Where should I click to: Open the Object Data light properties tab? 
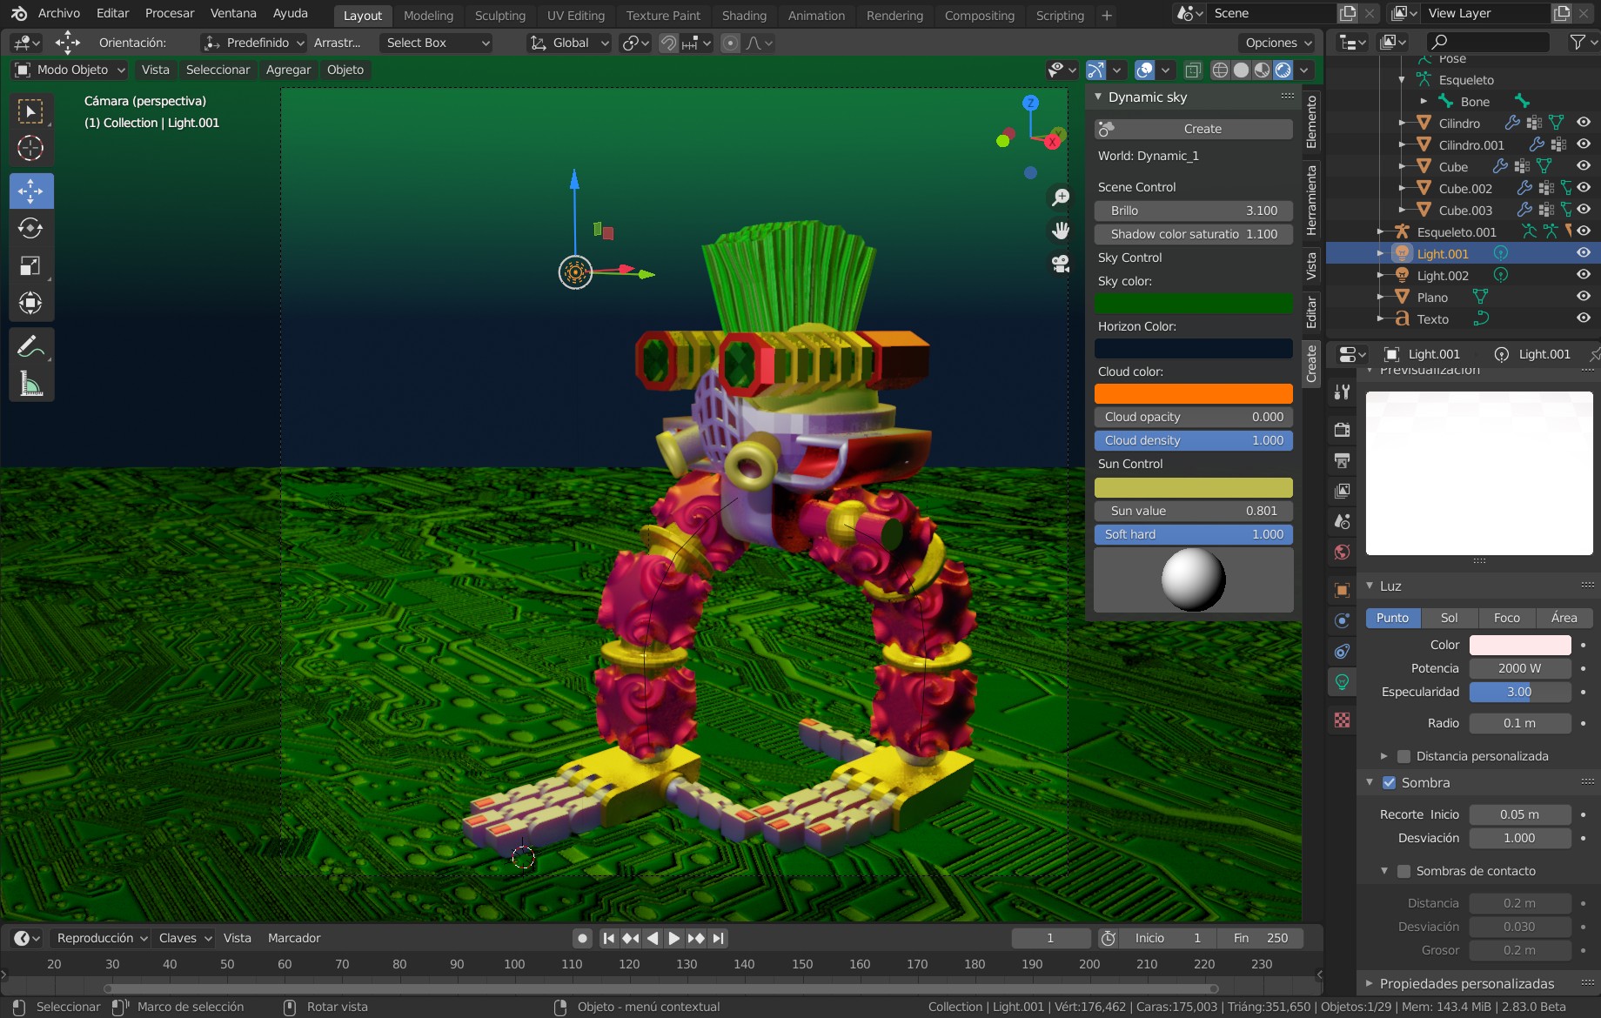click(1342, 681)
